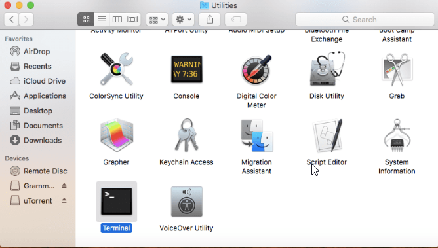Go back with the left arrow button
Viewport: 438px width, 248px height.
[11, 19]
